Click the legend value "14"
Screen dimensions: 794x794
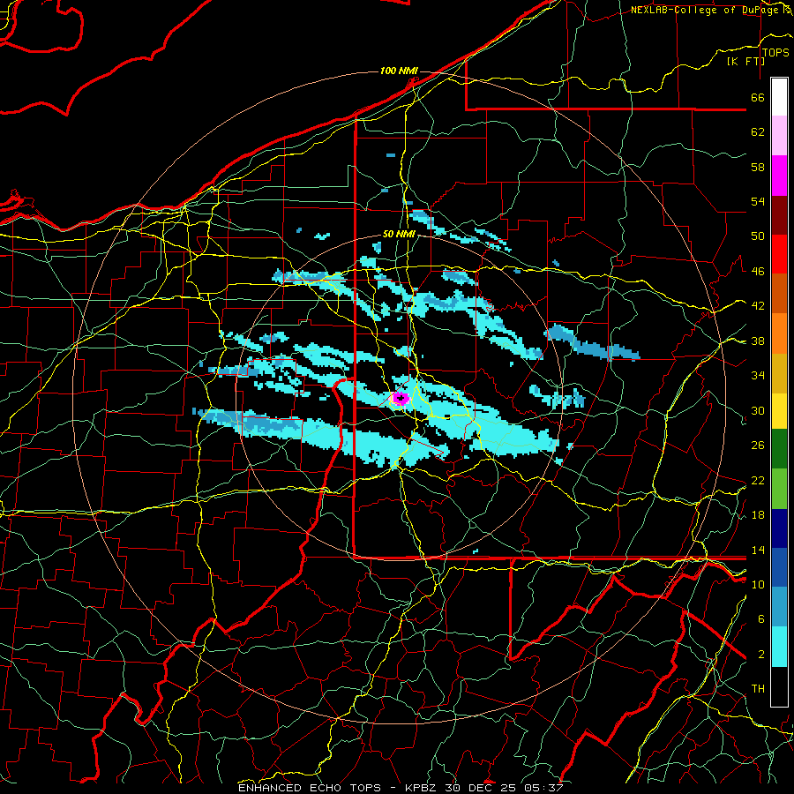[758, 550]
